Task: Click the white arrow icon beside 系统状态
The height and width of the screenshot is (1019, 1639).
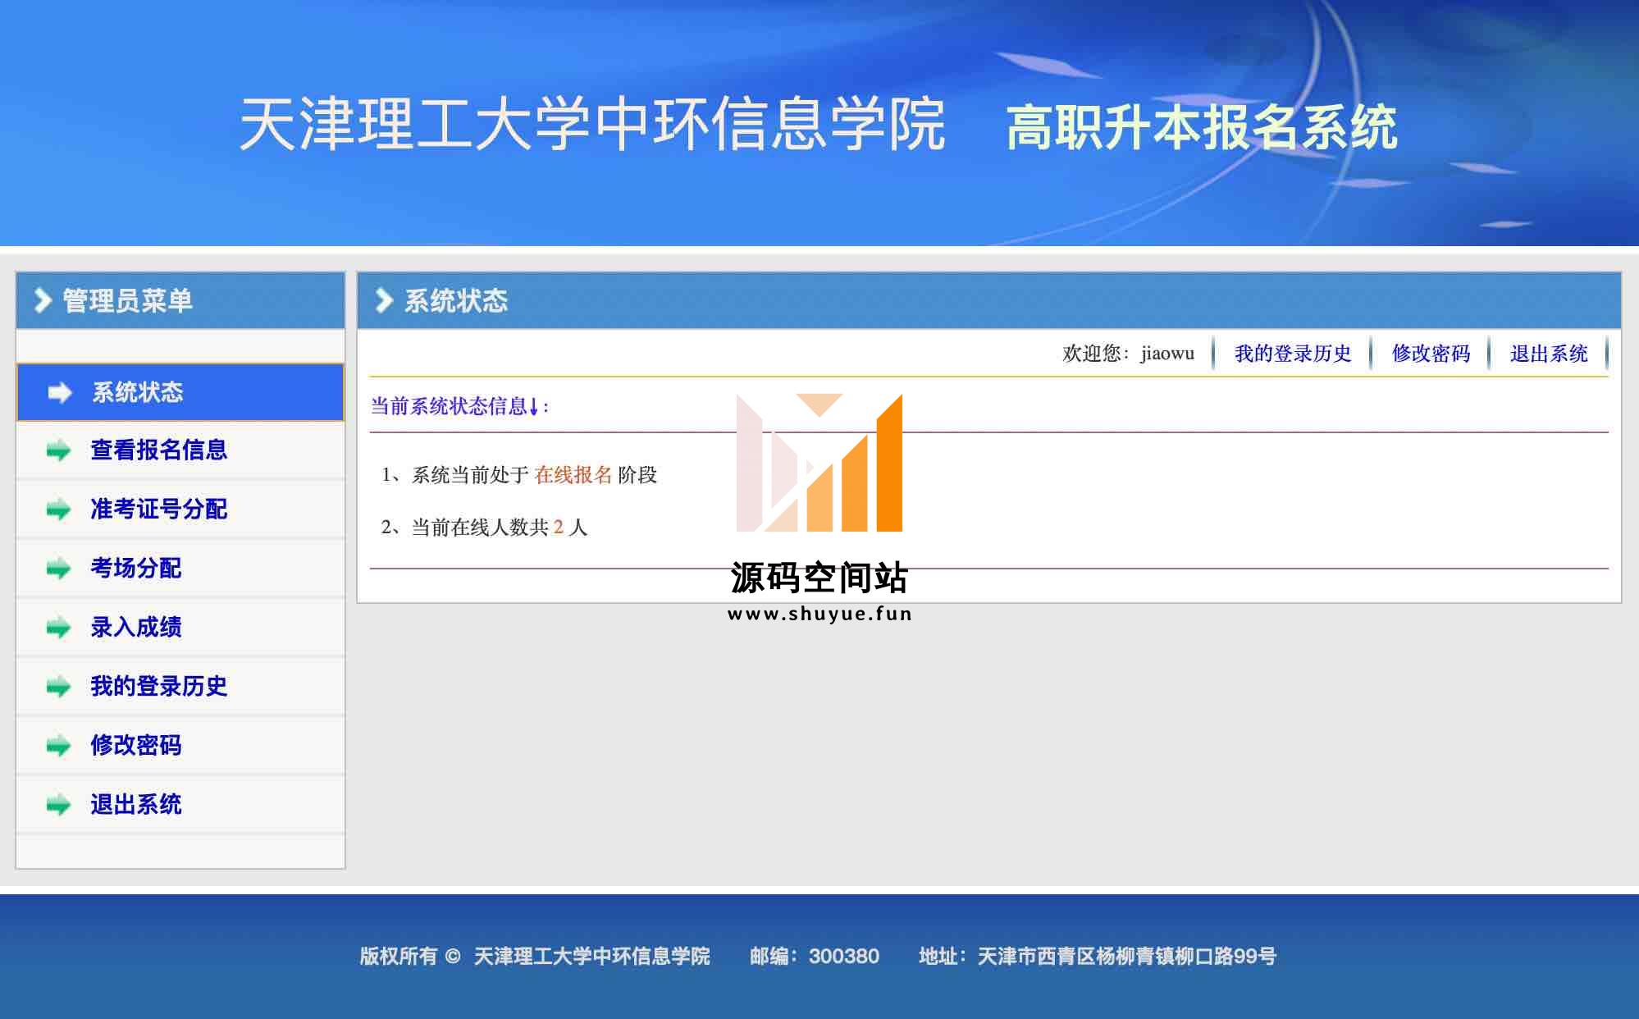Action: coord(60,393)
